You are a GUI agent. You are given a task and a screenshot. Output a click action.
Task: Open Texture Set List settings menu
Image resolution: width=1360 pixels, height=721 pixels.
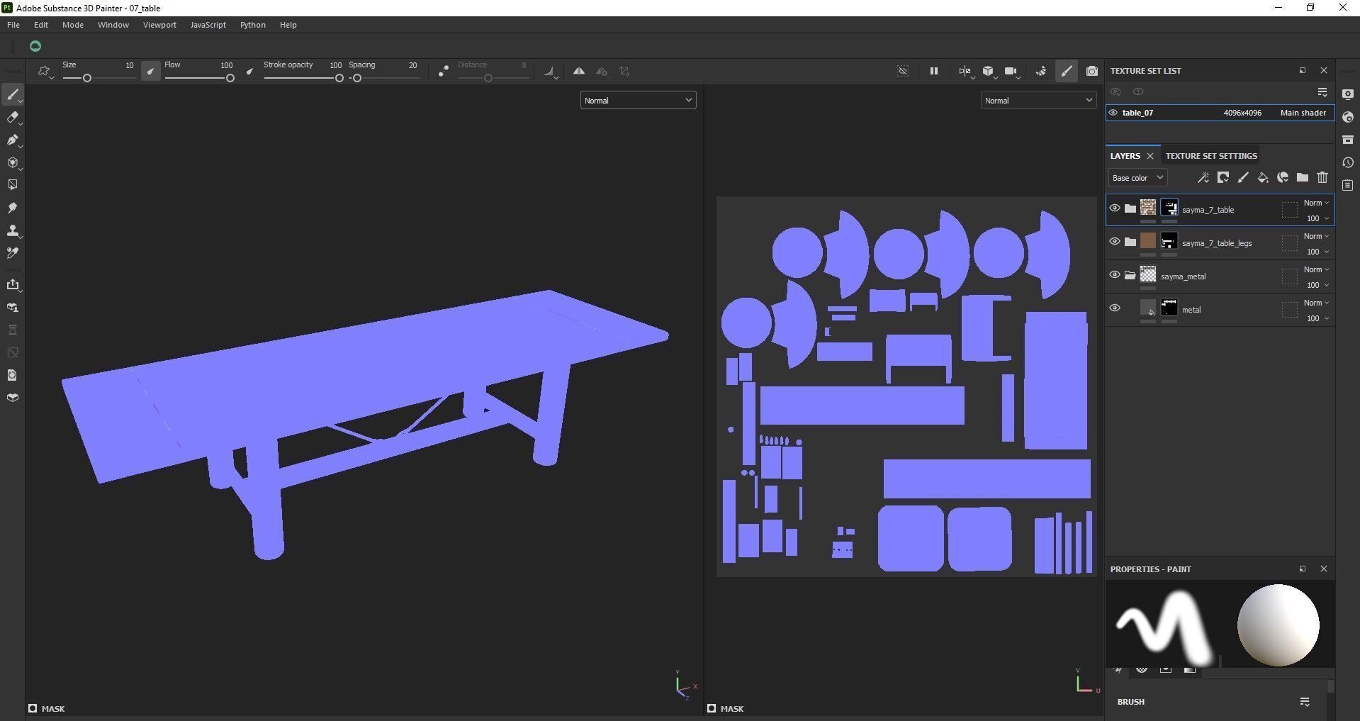[1322, 92]
